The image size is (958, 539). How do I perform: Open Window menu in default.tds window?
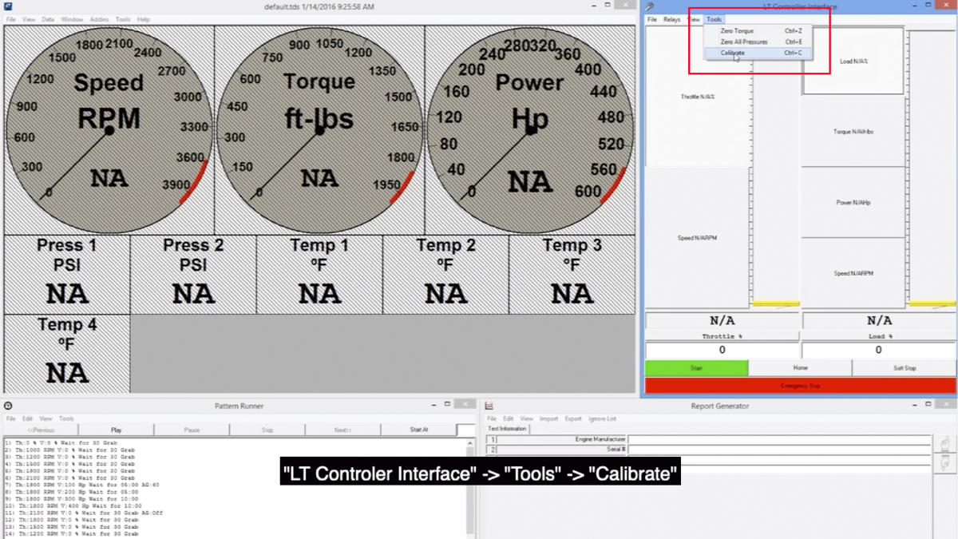[72, 19]
